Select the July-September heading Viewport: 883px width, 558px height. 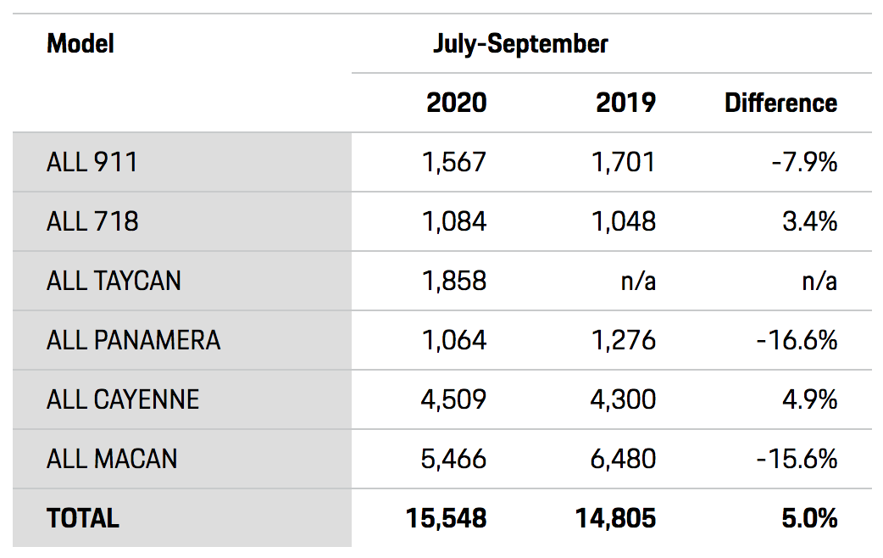(521, 44)
